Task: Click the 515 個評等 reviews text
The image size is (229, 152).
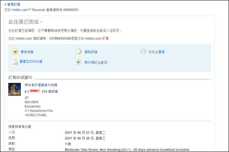Action: pyautogui.click(x=50, y=92)
